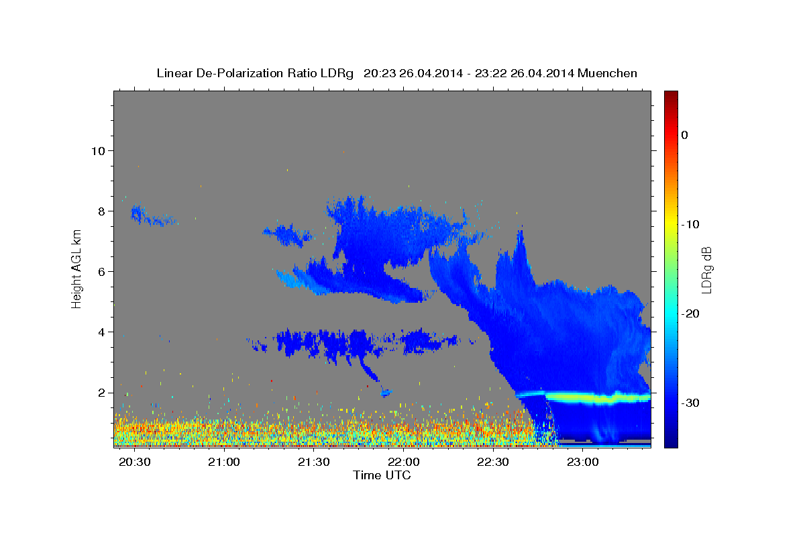This screenshot has width=805, height=537.
Task: Click the '21:00' time tick label
Action: 223,462
